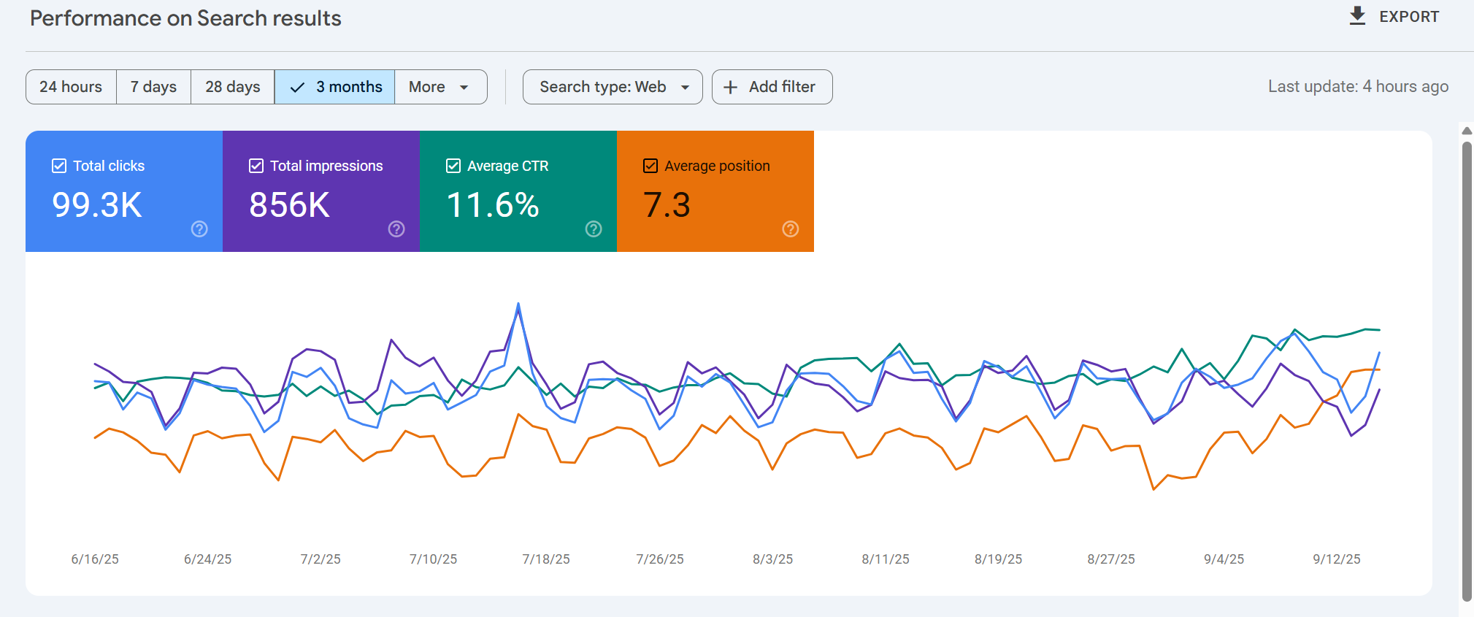Click the 856K total impressions value
Screen dimensions: 1474x617
point(289,204)
